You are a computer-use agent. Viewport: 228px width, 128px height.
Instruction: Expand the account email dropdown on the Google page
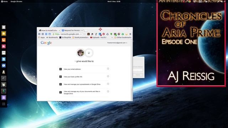117,43
